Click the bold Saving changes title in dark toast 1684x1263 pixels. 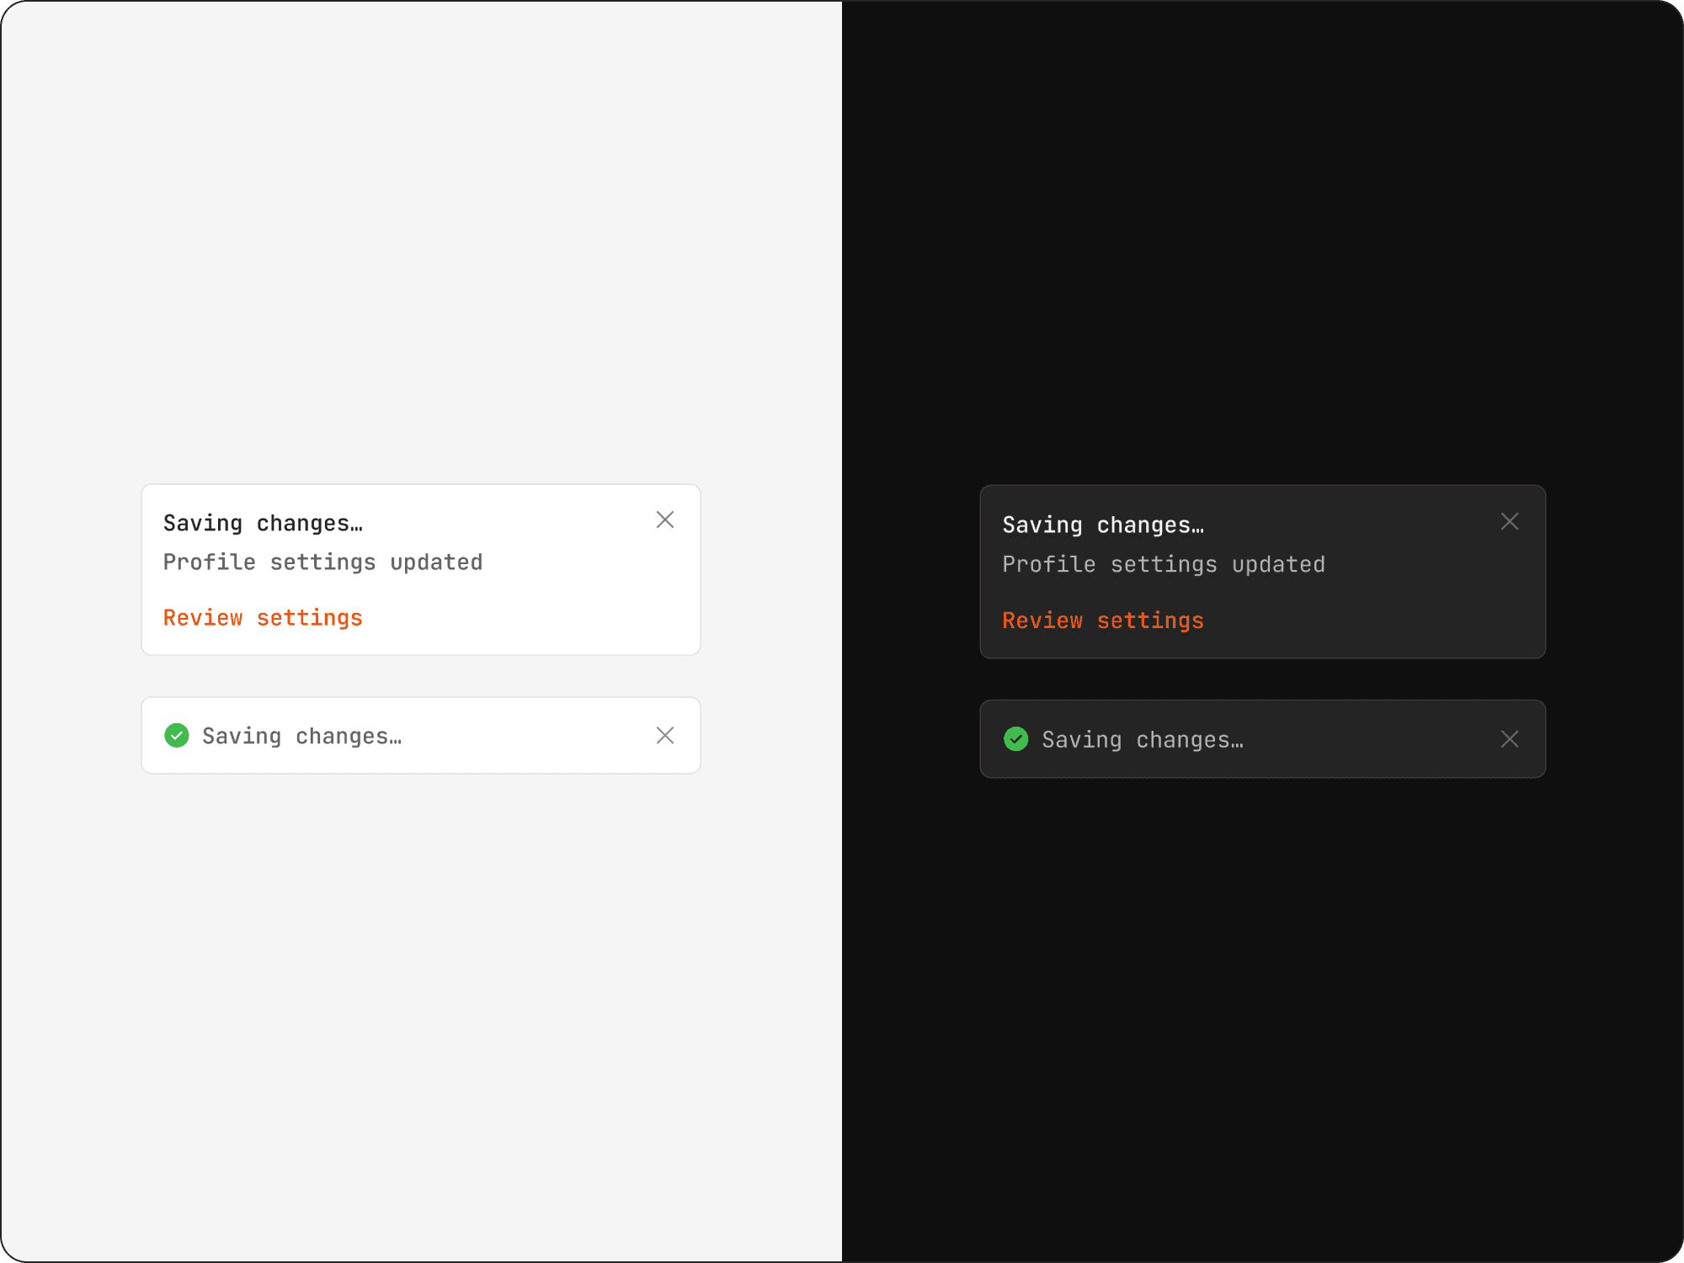1103,525
